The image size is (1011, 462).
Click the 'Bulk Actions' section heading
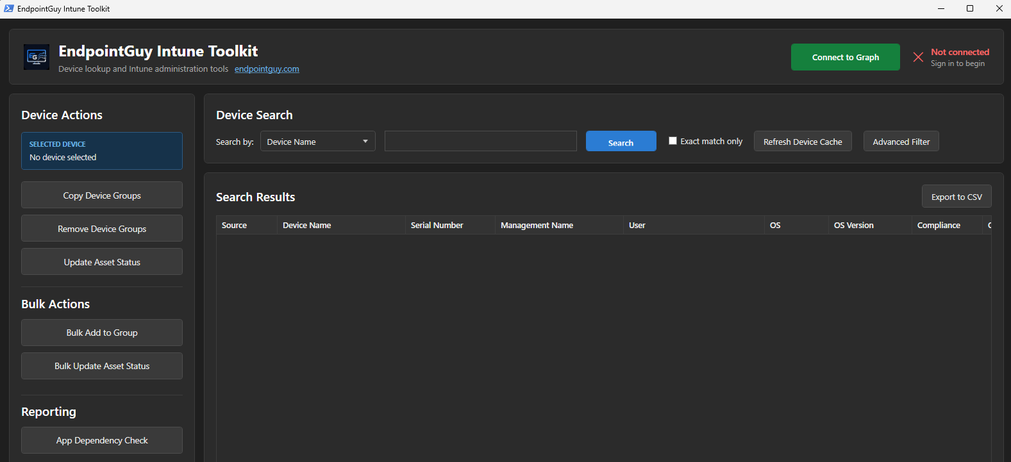[55, 304]
